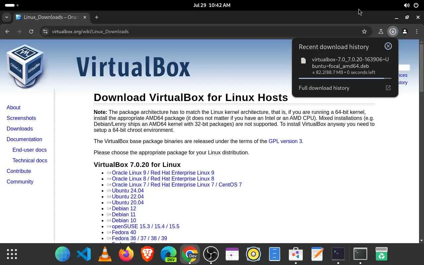Open End-user docs link

click(29, 150)
